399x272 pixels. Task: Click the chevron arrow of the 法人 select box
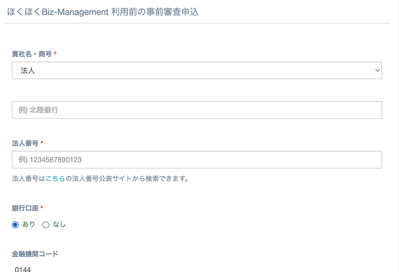377,71
